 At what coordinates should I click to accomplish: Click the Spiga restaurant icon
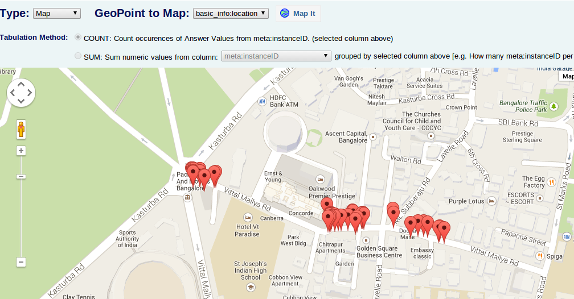click(540, 256)
